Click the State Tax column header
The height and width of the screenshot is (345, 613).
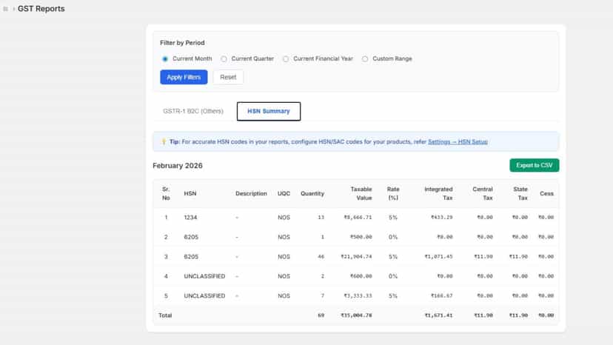click(x=520, y=194)
